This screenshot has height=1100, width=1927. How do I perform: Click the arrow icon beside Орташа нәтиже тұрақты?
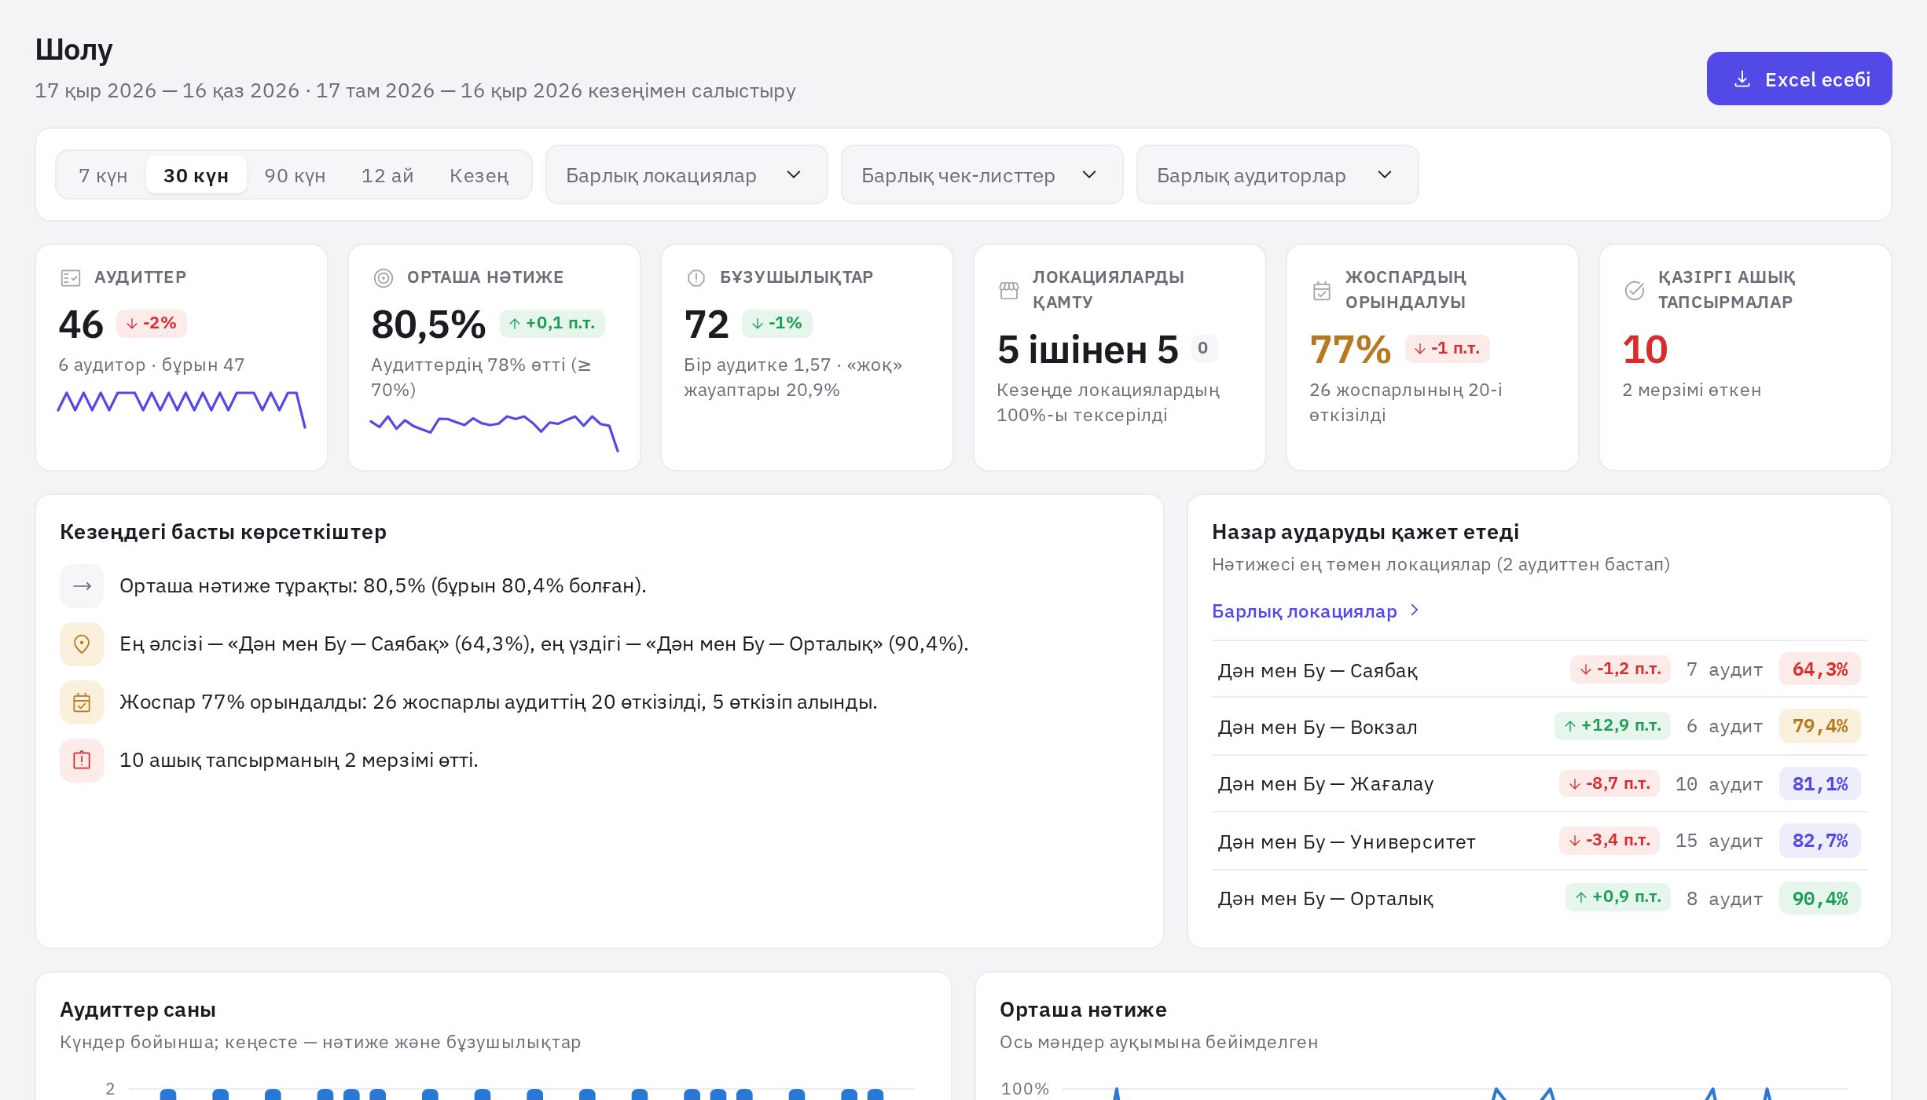coord(82,586)
